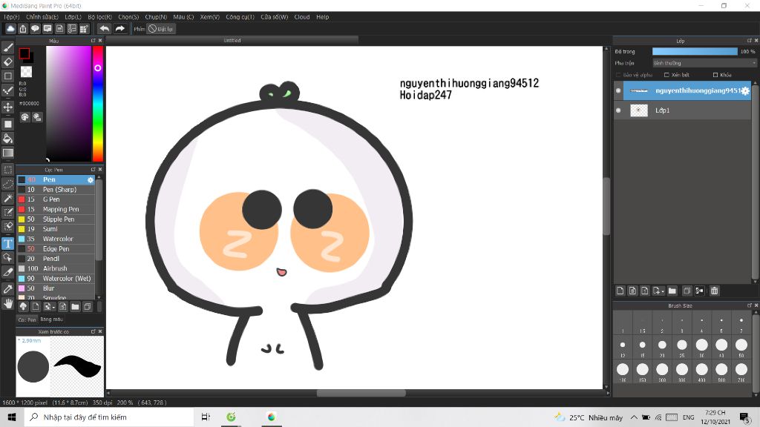Create a new raster layer
The height and width of the screenshot is (427, 760).
620,291
